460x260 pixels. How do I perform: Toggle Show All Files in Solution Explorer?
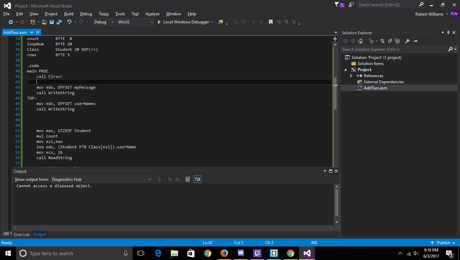coord(397,41)
